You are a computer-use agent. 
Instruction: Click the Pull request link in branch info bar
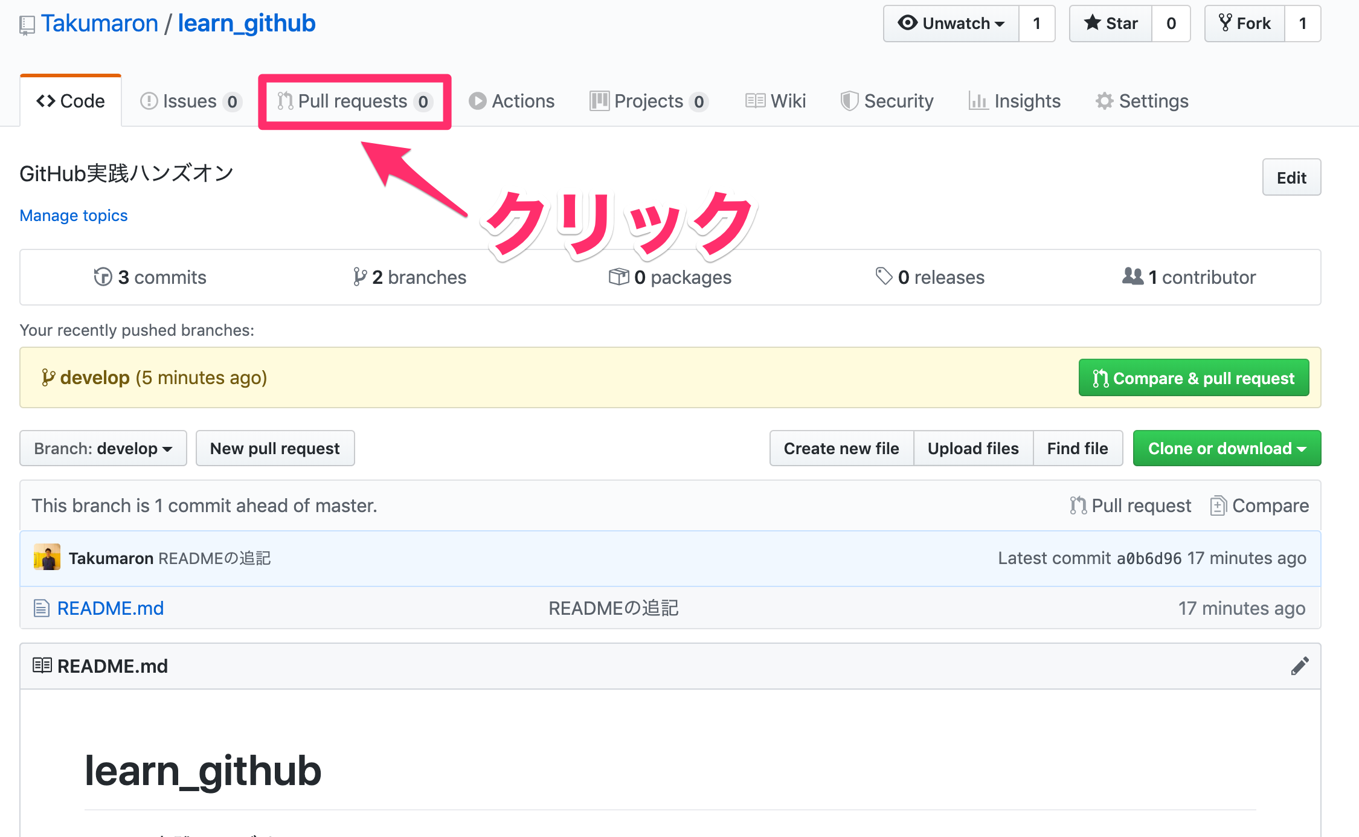(1130, 505)
